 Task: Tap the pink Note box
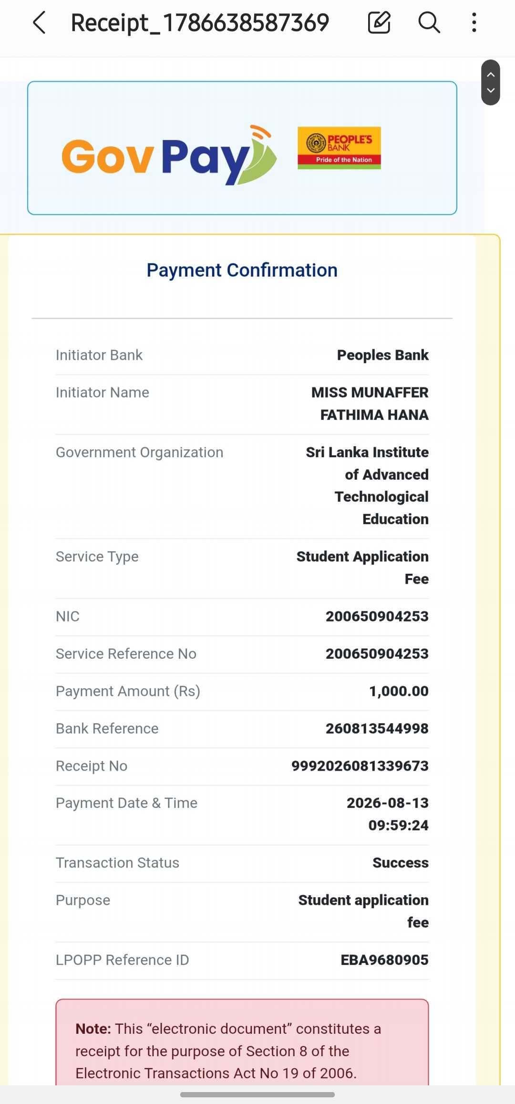point(242,1042)
